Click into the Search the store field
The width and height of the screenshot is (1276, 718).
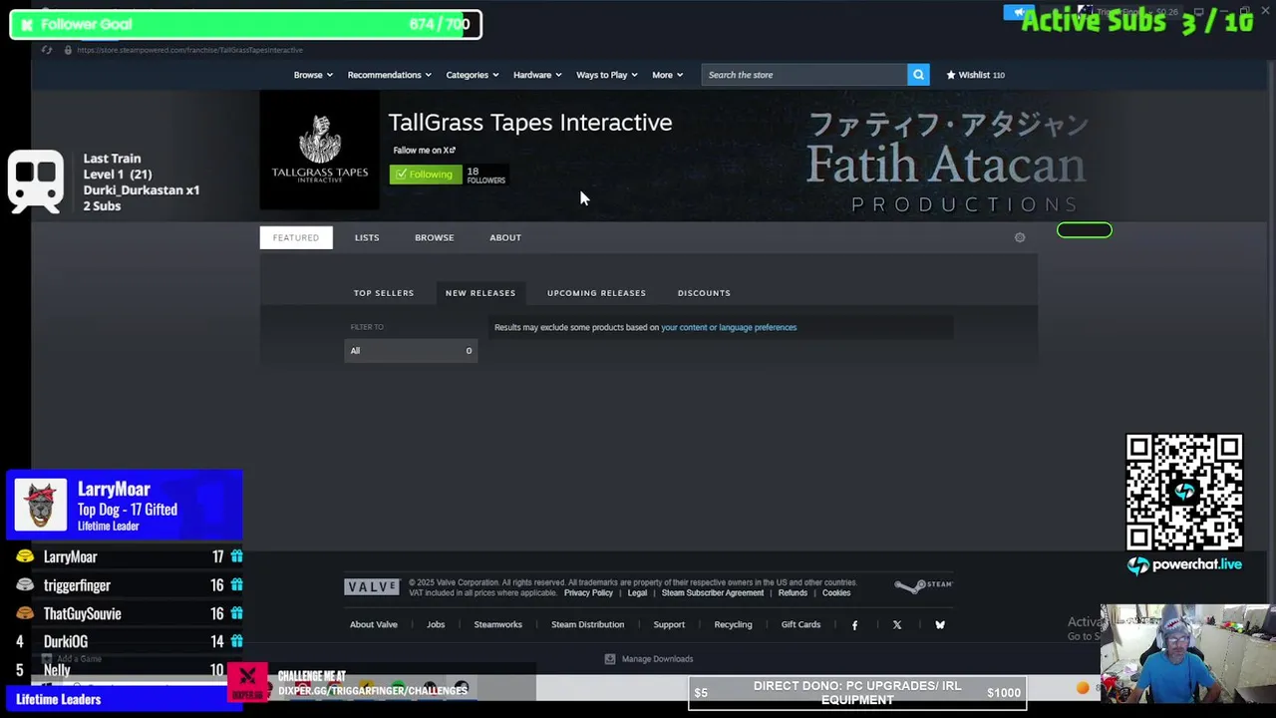click(x=803, y=75)
